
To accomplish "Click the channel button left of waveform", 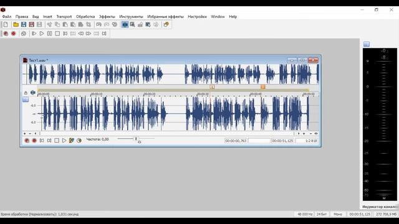I will point(26,100).
